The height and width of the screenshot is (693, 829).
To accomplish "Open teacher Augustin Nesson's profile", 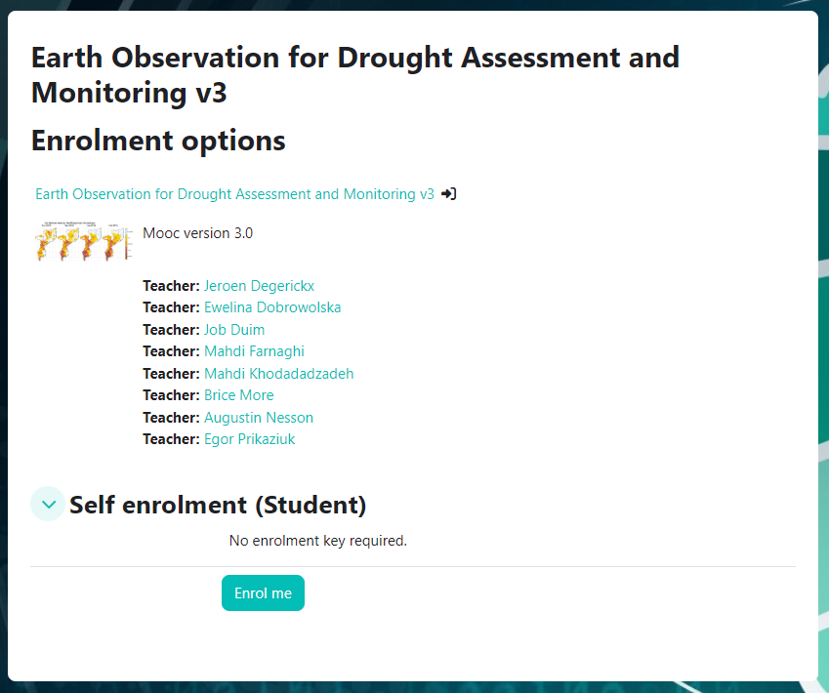I will 258,418.
